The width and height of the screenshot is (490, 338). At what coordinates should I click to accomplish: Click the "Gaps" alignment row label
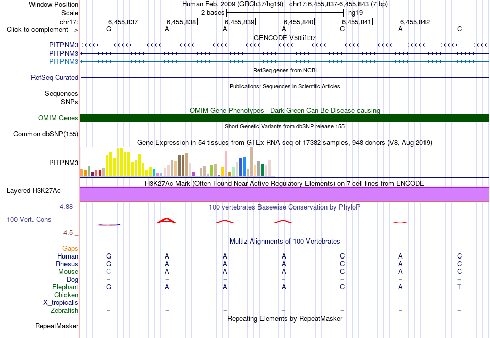70,248
